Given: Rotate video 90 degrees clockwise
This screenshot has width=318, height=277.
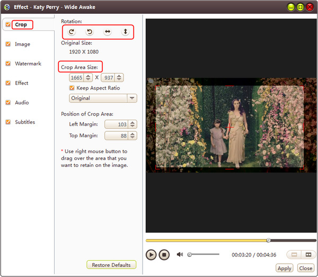Looking at the screenshot, I should [x=72, y=32].
